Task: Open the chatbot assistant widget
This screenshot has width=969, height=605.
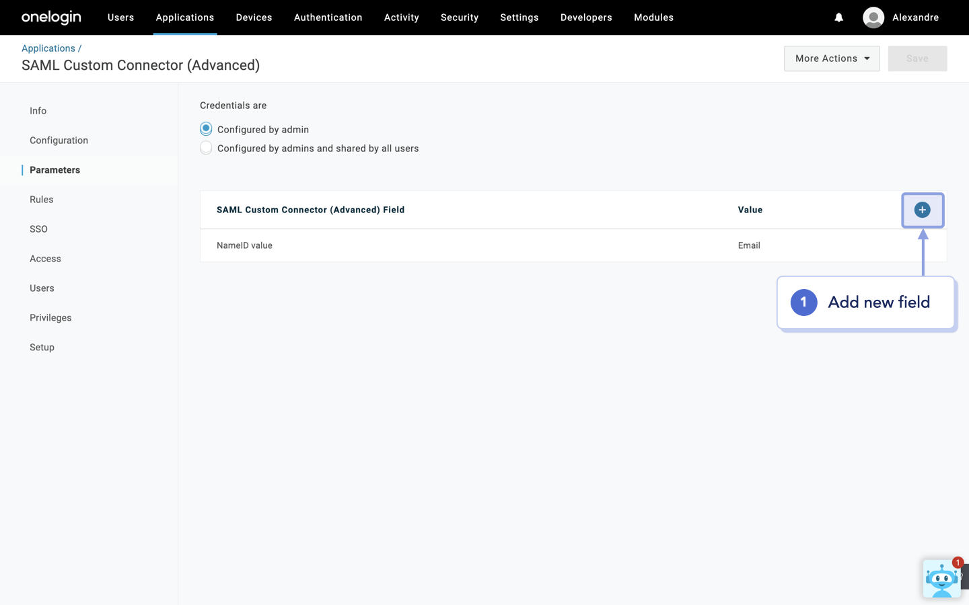Action: (942, 579)
